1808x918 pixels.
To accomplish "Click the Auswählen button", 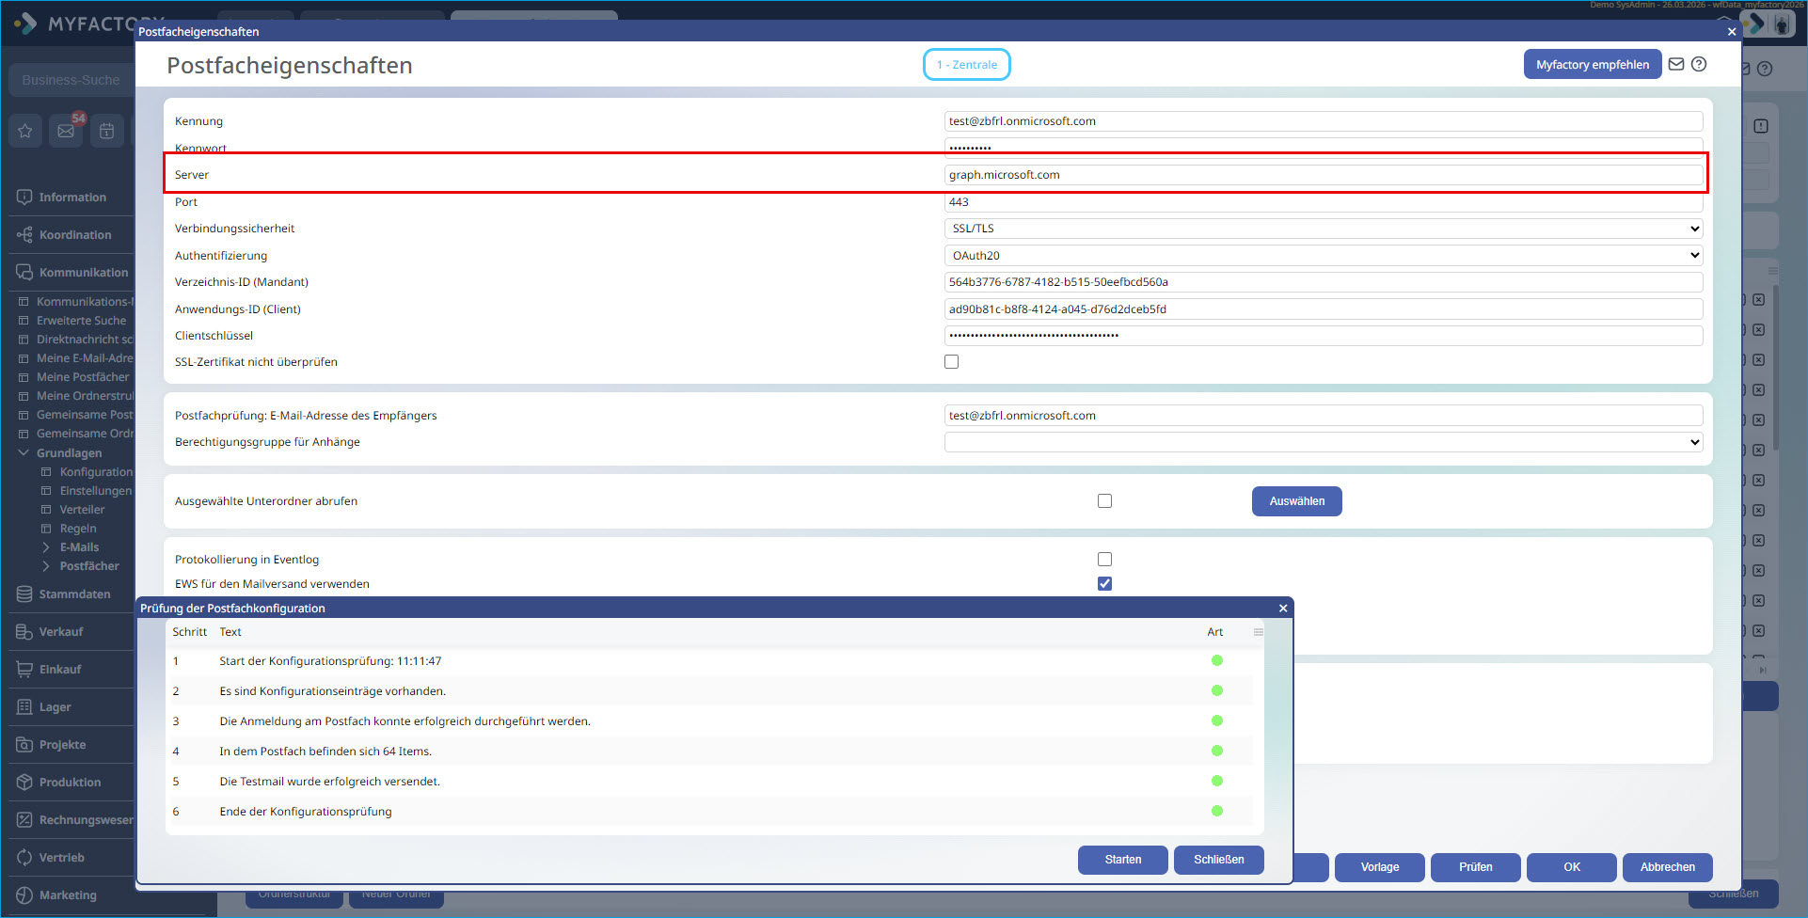I will 1297,501.
